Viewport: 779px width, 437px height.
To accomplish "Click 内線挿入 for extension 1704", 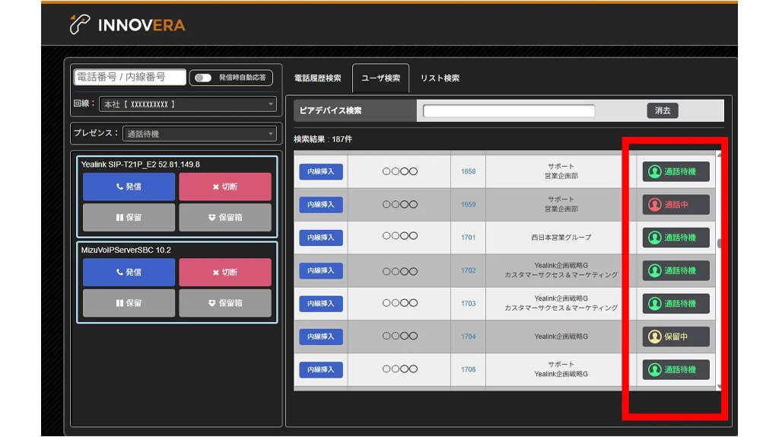I will point(321,337).
